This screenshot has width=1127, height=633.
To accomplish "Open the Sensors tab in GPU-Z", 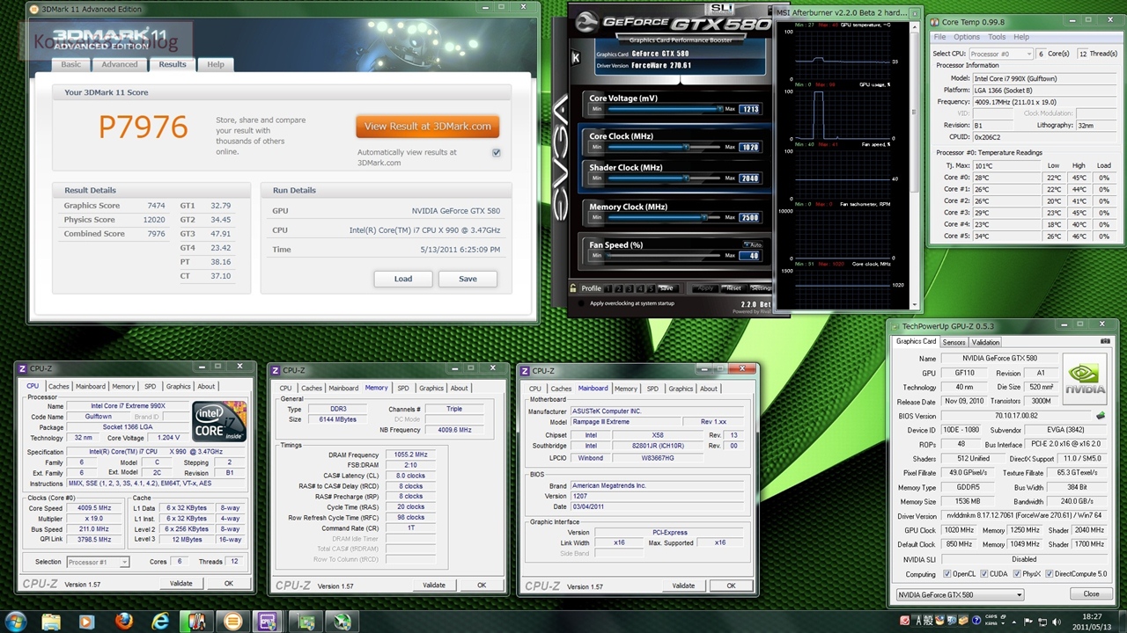I will [x=954, y=342].
